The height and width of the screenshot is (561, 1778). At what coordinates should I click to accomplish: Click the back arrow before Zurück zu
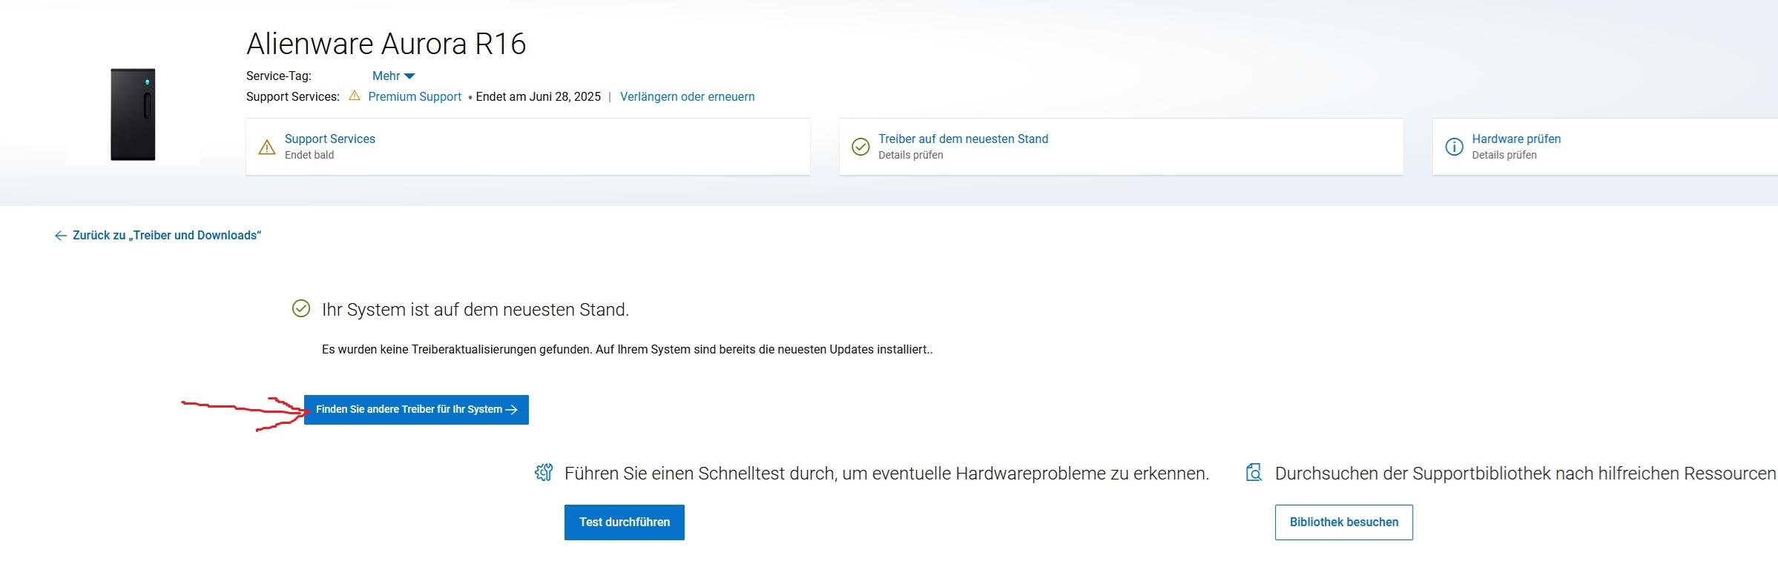click(x=61, y=236)
